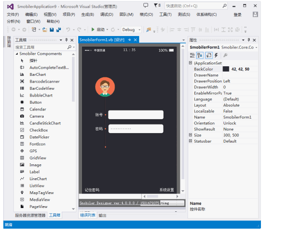Click the 密码 password field in designer
Viewport: 307px width, 232px height.
click(x=136, y=129)
